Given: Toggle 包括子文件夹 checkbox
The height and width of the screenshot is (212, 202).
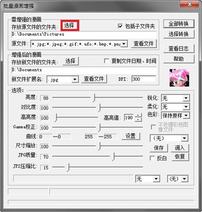Looking at the screenshot, I should coord(120,26).
